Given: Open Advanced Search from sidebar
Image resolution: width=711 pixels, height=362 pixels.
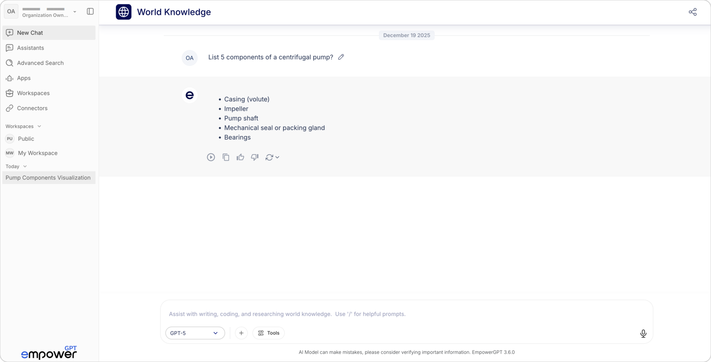Looking at the screenshot, I should pos(40,63).
